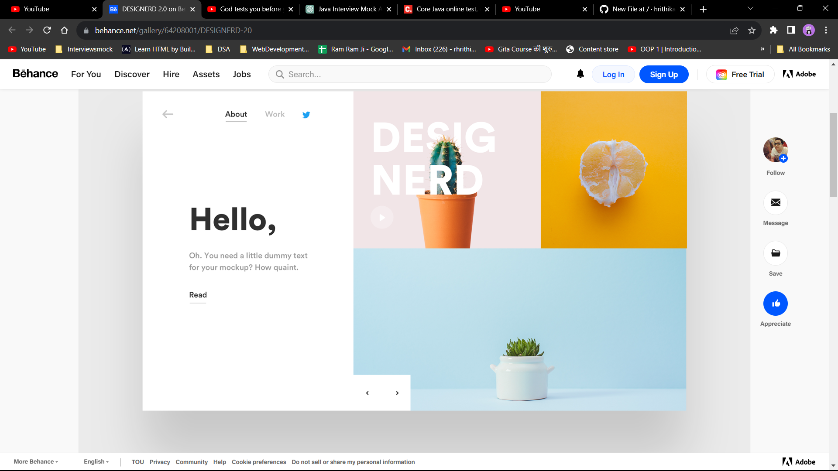Open the Discover section
Screen dimensions: 838x471
click(132, 74)
